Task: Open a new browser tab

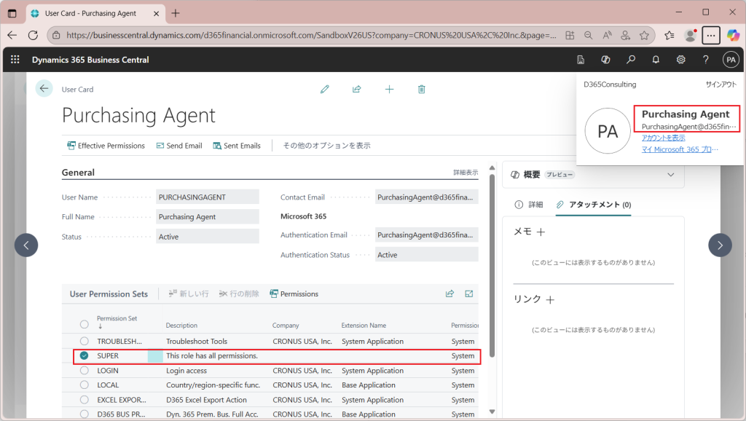Action: click(176, 13)
